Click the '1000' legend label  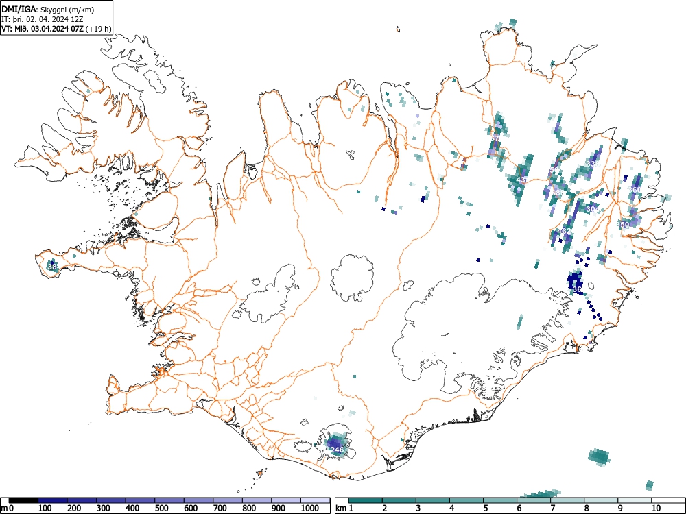pyautogui.click(x=310, y=509)
